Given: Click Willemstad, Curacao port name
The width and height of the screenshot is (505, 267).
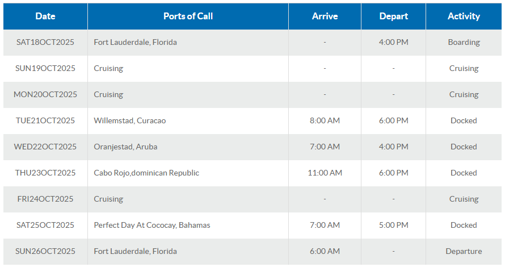Looking at the screenshot, I should point(130,120).
